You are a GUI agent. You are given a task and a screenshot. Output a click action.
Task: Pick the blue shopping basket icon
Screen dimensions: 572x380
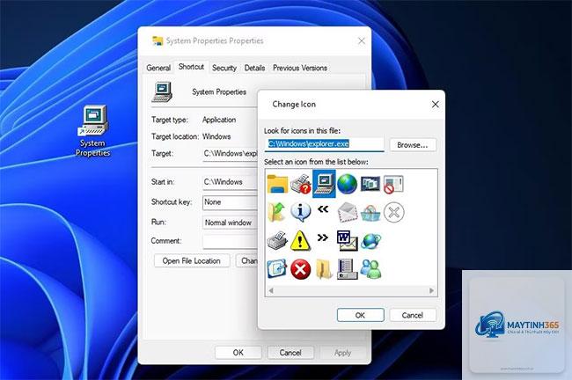pyautogui.click(x=370, y=213)
